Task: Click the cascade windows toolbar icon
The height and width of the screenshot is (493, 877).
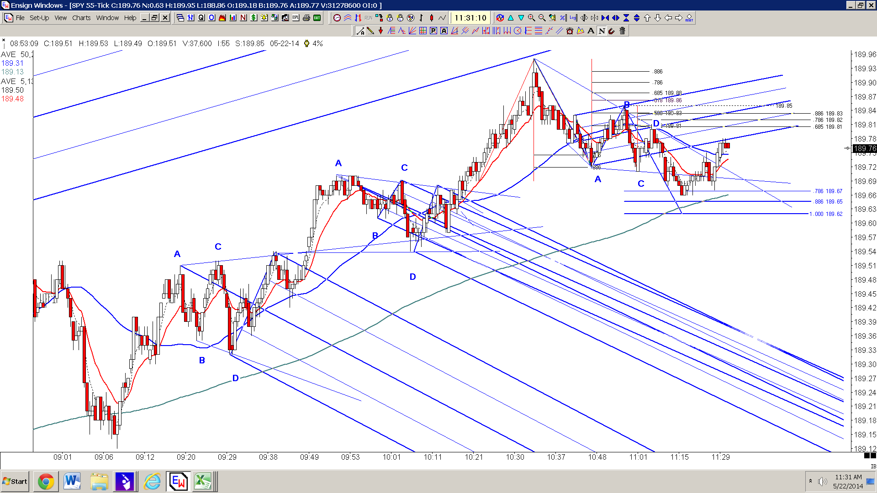Action: pyautogui.click(x=180, y=18)
